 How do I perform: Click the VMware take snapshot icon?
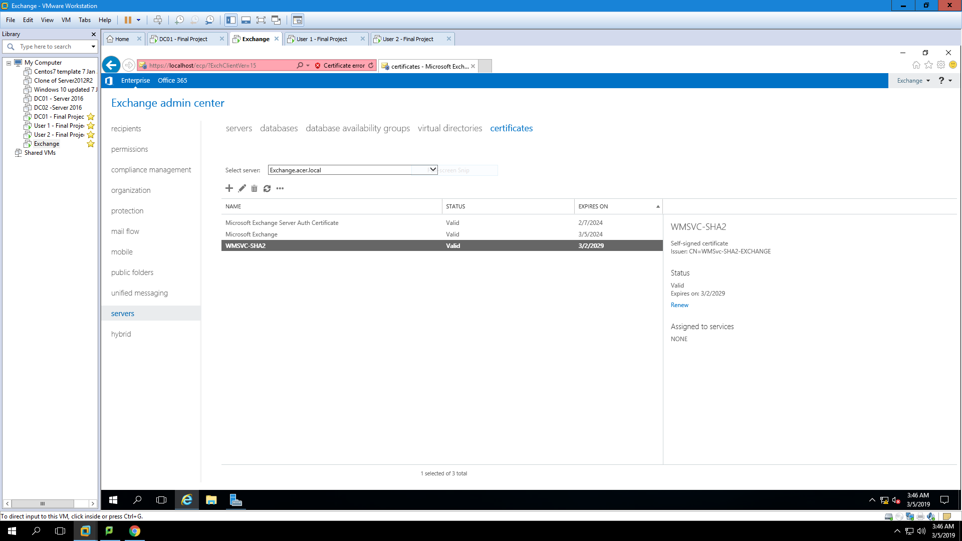click(x=179, y=20)
